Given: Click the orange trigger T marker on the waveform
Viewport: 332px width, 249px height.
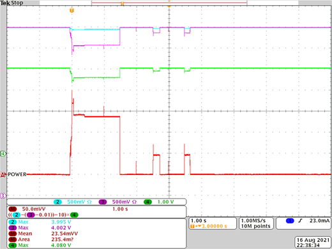Looking at the screenshot, I should (x=72, y=10).
